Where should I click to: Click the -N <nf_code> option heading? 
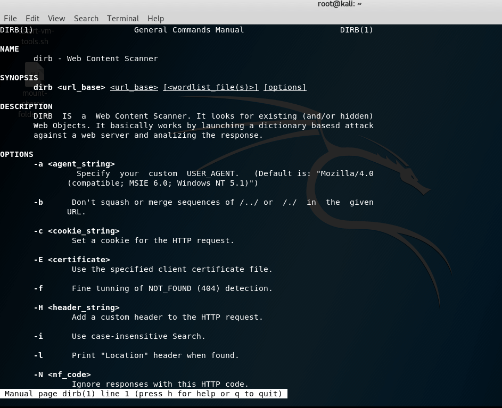coord(62,374)
